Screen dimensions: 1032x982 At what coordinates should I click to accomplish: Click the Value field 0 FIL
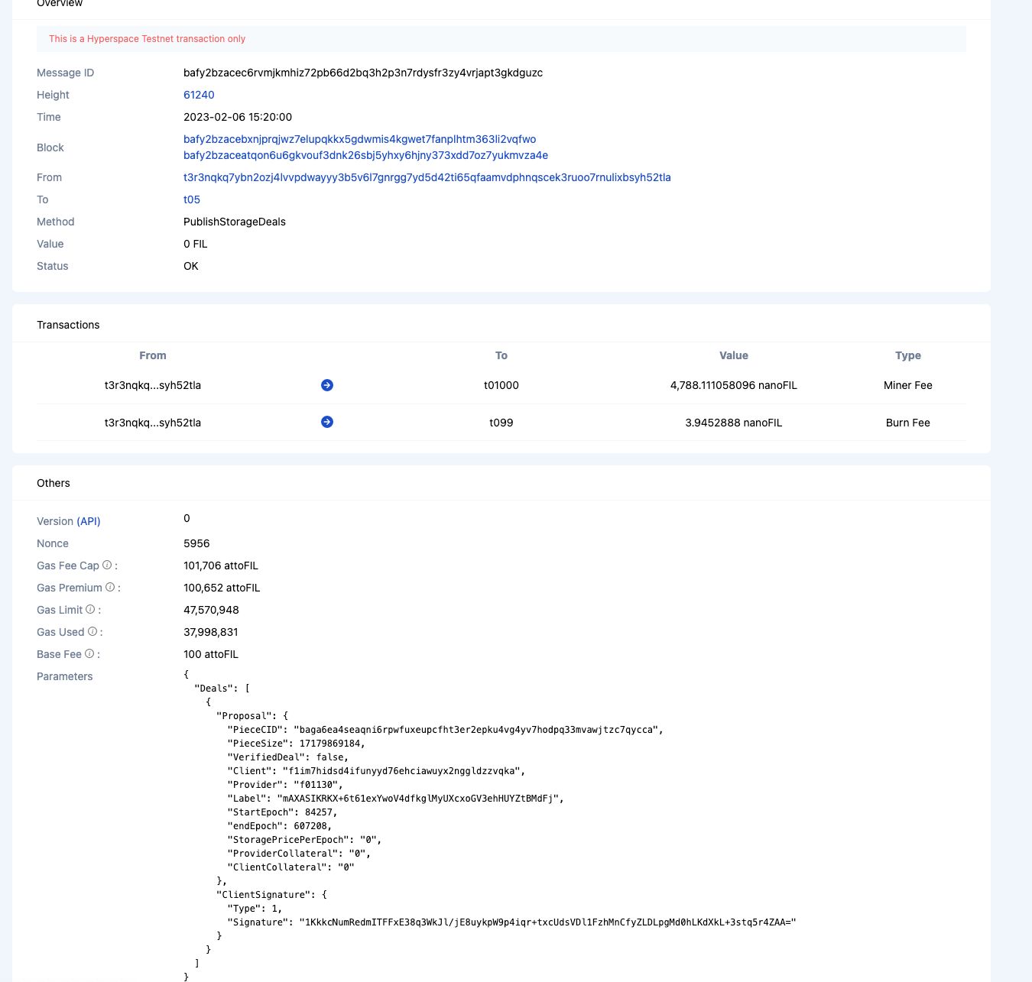196,244
